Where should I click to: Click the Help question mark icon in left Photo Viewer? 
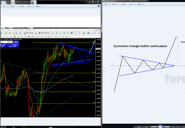pyautogui.click(x=99, y=6)
